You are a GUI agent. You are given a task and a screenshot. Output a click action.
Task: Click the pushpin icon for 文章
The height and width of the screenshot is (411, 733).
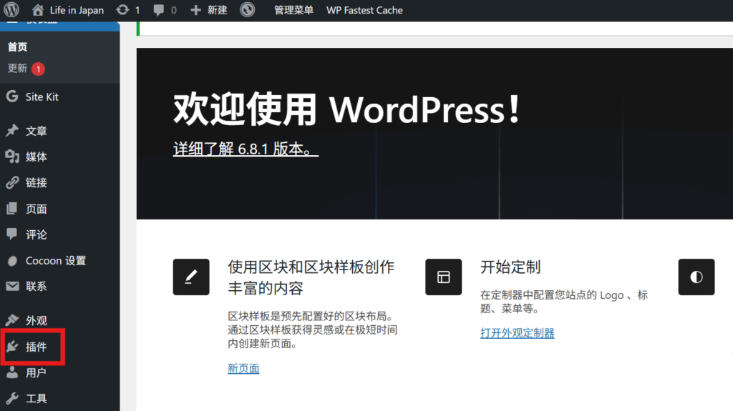(12, 130)
